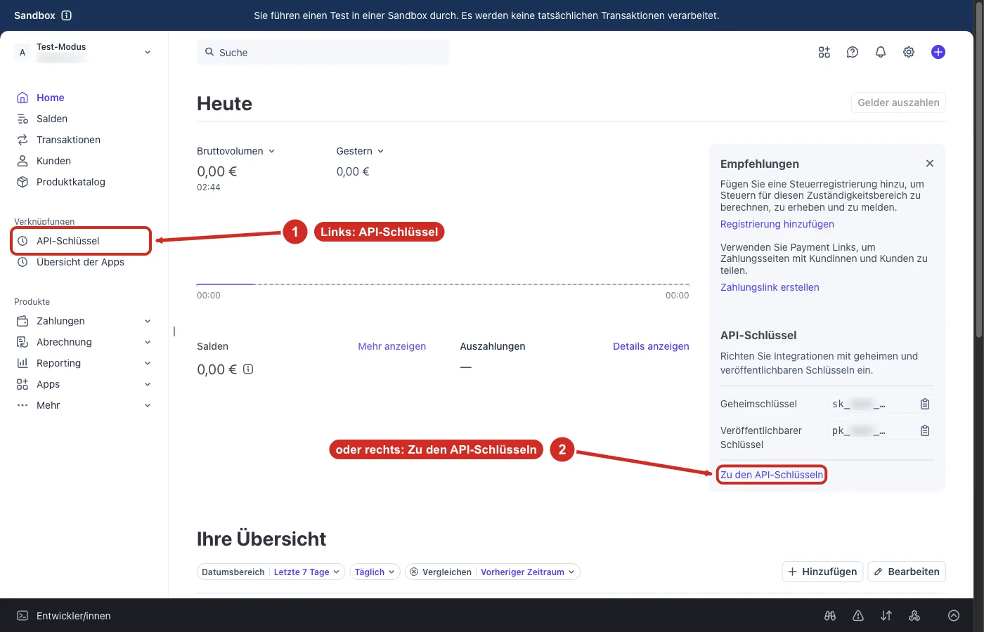Screen dimensions: 984x632
Task: Open the notifications bell
Action: coord(881,52)
